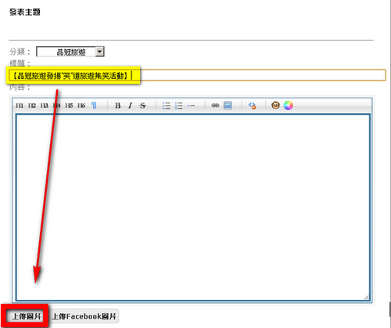Click the 上傳Facebook圖片 button
This screenshot has width=391, height=328.
tap(84, 316)
